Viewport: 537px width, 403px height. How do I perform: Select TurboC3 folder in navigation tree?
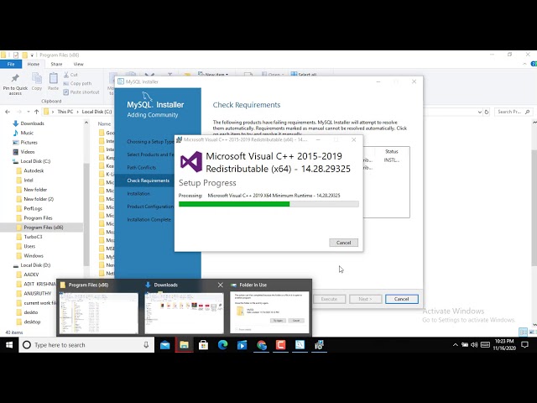[33, 237]
